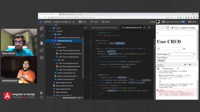Expand the HTMLInputElement console entry
Screen dimensions: 200x112
tap(160, 75)
